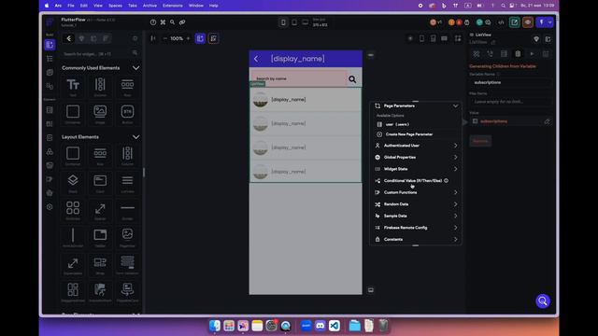Open the developer code view icon
The width and height of the screenshot is (598, 336).
[x=501, y=22]
